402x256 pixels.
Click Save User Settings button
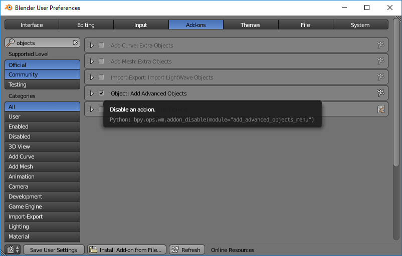54,249
